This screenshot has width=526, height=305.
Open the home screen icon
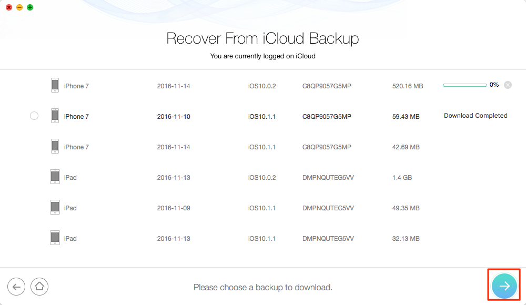tap(39, 287)
